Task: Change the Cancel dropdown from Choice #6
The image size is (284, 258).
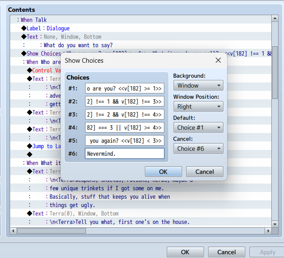Action: 198,149
